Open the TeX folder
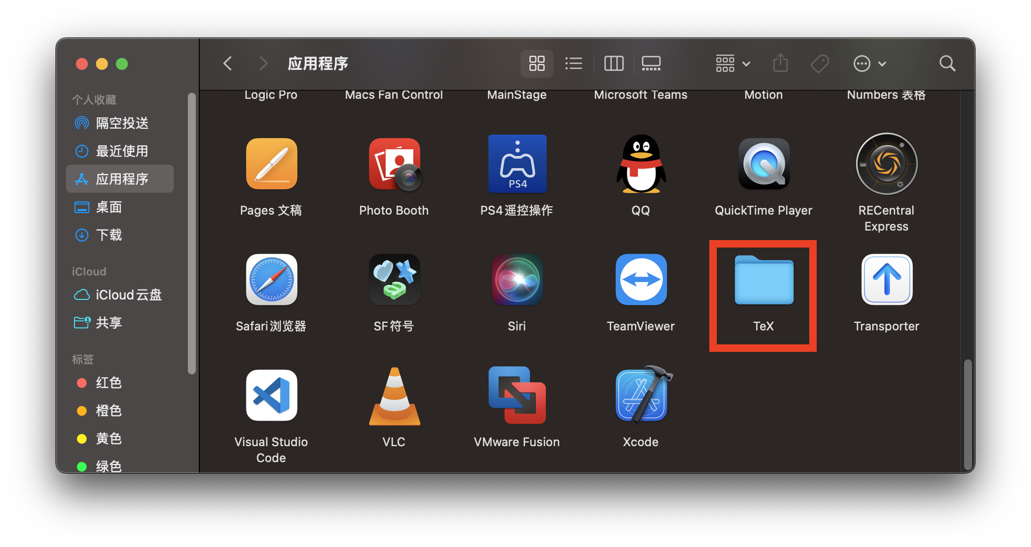 pyautogui.click(x=764, y=279)
